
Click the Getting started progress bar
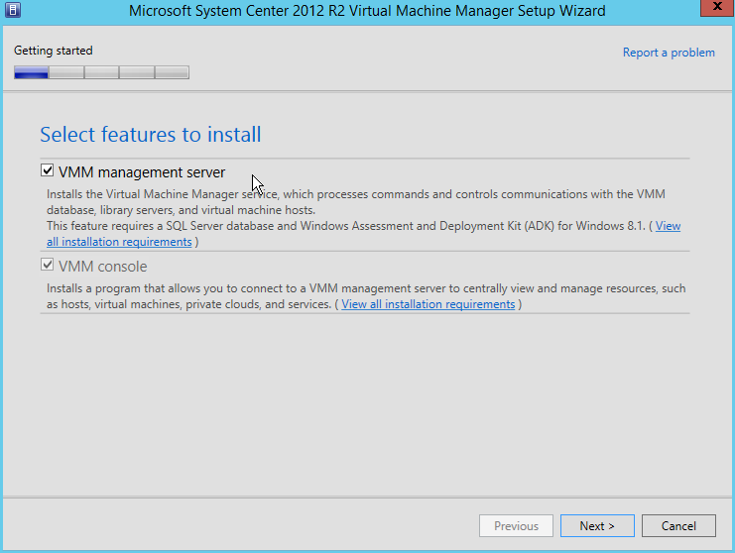[x=102, y=72]
